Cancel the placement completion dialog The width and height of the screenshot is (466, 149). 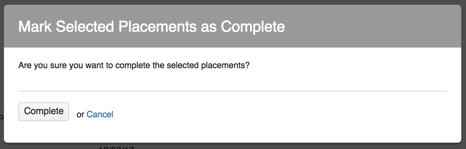click(100, 114)
